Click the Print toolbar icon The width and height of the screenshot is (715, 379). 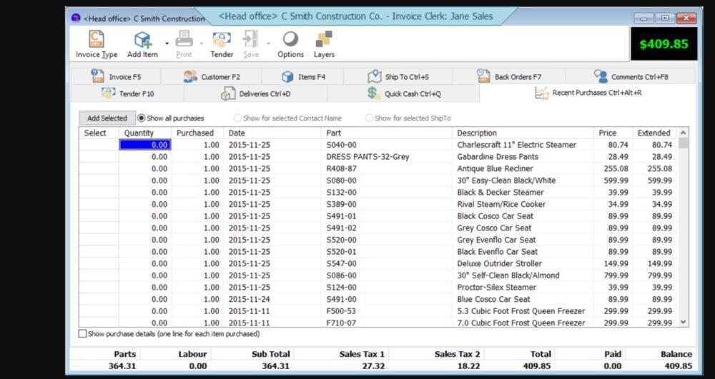tap(184, 40)
